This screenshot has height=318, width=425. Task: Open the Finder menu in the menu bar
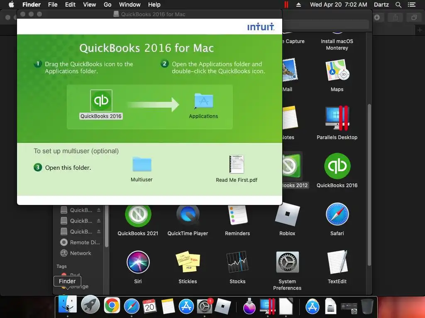32,5
